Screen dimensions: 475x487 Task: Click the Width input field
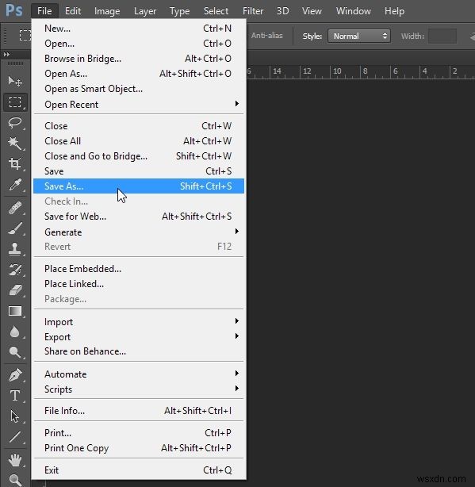click(x=442, y=36)
